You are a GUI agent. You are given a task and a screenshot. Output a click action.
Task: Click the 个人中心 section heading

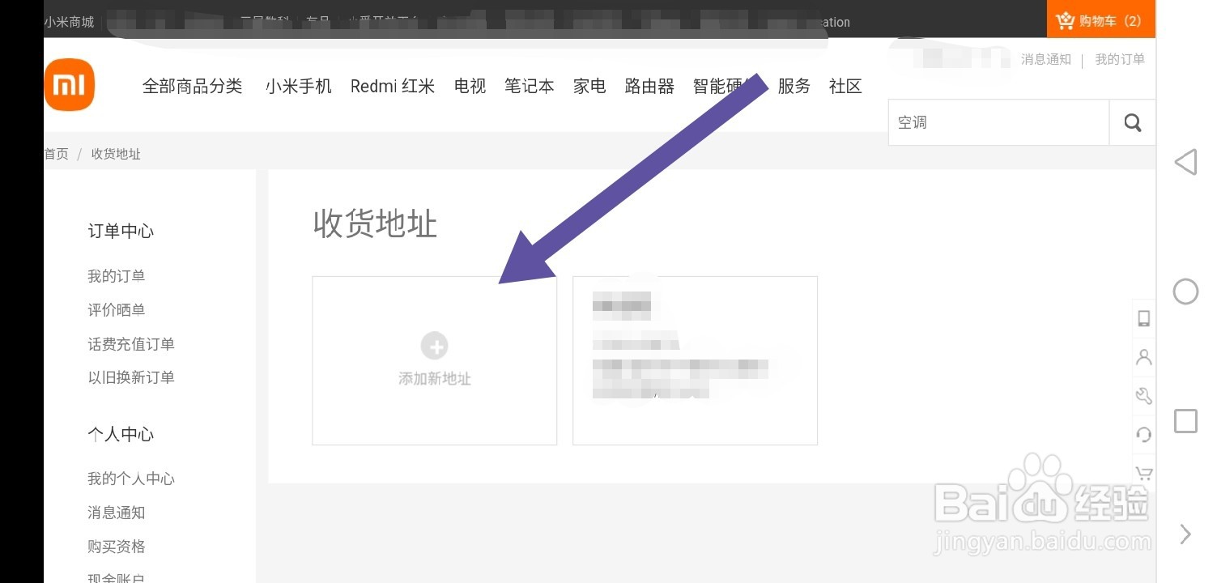point(121,435)
